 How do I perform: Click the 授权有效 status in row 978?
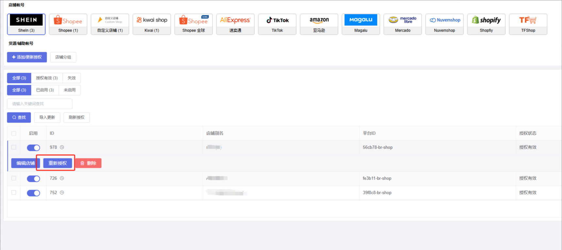pyautogui.click(x=528, y=147)
